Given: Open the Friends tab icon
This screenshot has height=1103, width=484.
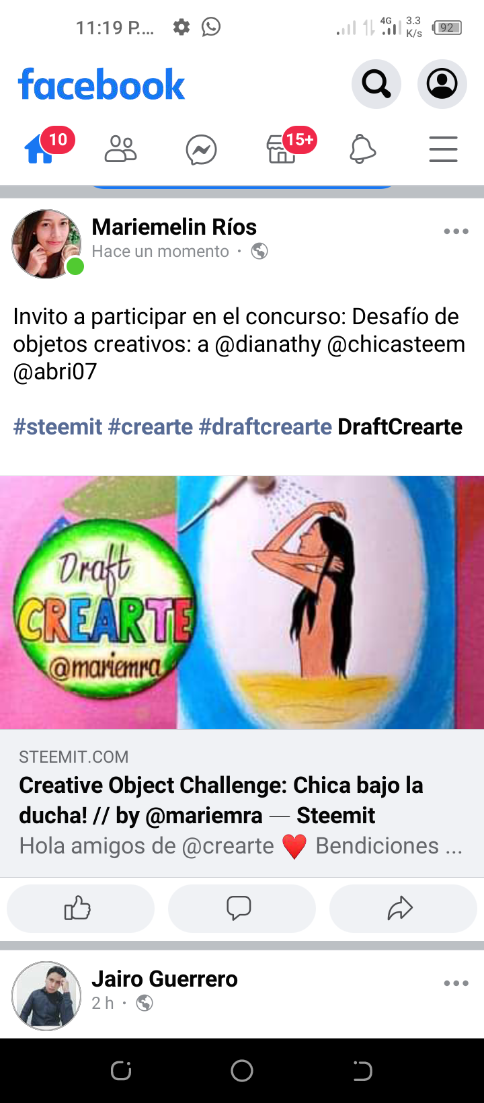Looking at the screenshot, I should (x=121, y=149).
